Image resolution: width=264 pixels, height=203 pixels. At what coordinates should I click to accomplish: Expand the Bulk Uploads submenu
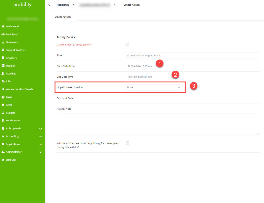tap(40, 129)
